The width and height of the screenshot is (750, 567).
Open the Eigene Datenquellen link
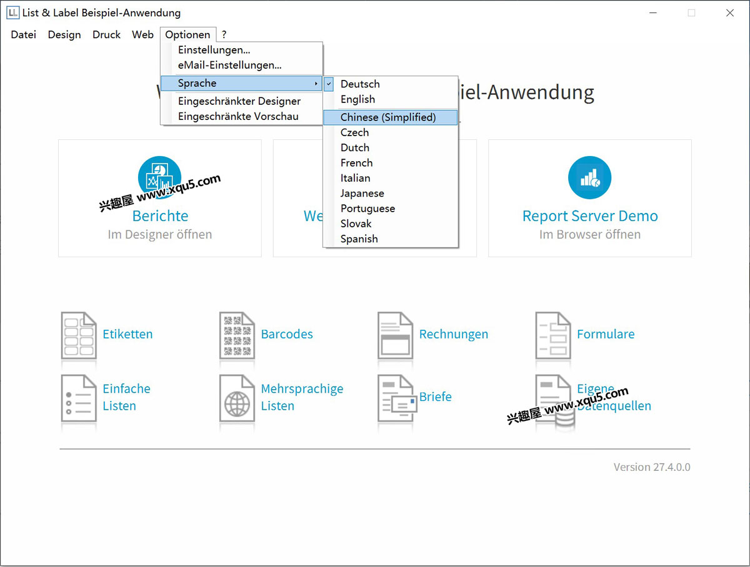pos(614,397)
